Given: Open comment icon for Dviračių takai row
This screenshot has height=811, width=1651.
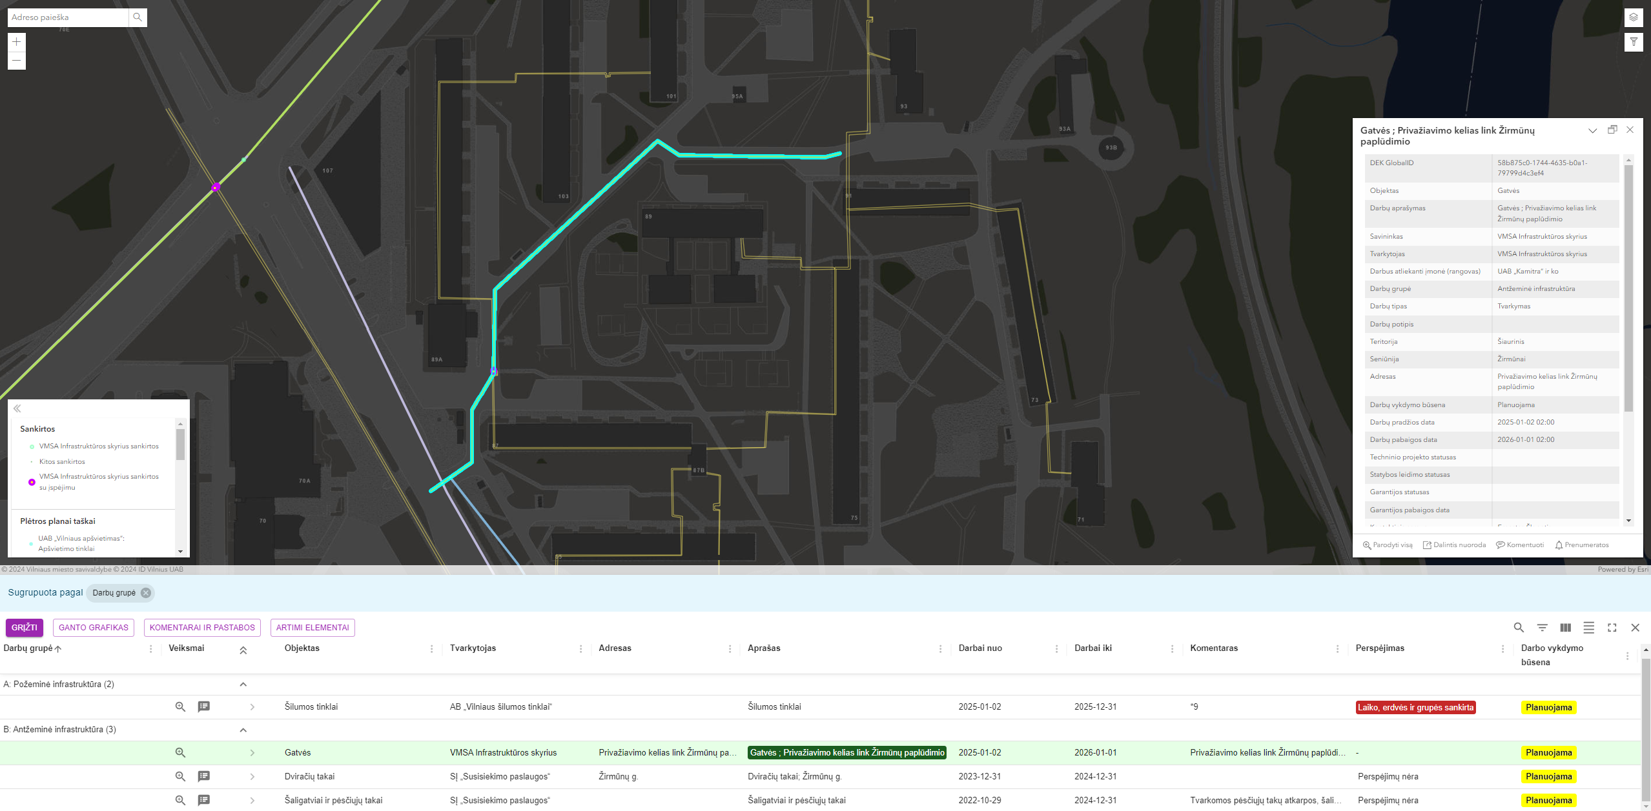Looking at the screenshot, I should point(204,776).
